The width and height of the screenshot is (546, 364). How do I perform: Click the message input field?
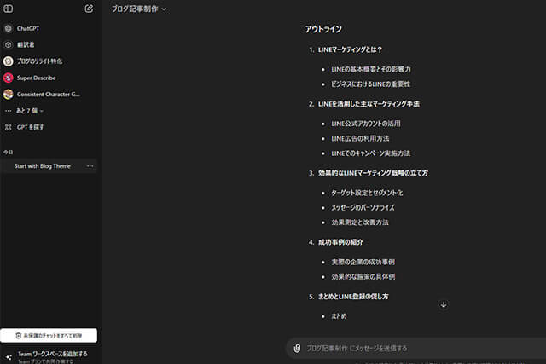409,348
